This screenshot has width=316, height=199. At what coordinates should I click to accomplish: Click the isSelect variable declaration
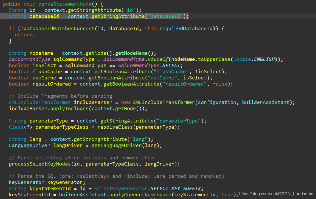coord(44,66)
